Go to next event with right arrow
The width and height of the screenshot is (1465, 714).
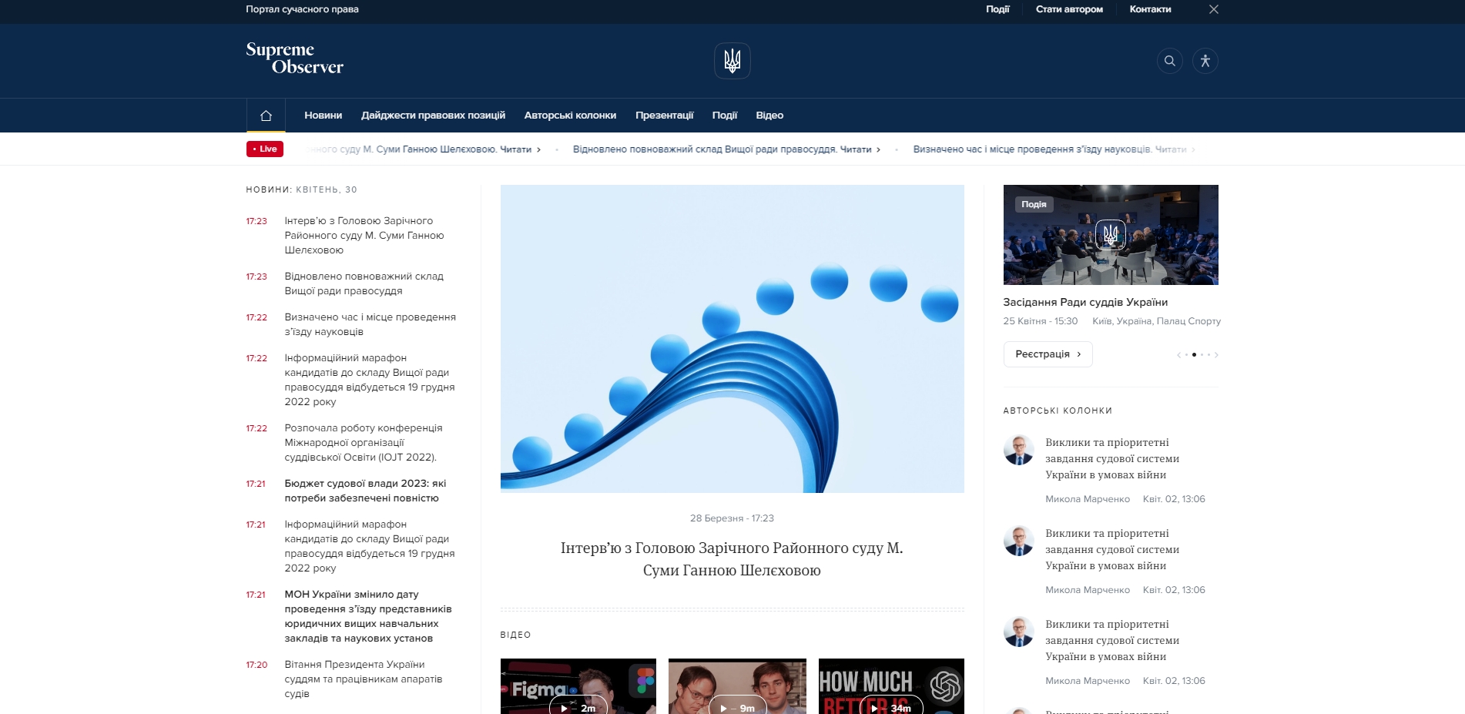tap(1216, 355)
